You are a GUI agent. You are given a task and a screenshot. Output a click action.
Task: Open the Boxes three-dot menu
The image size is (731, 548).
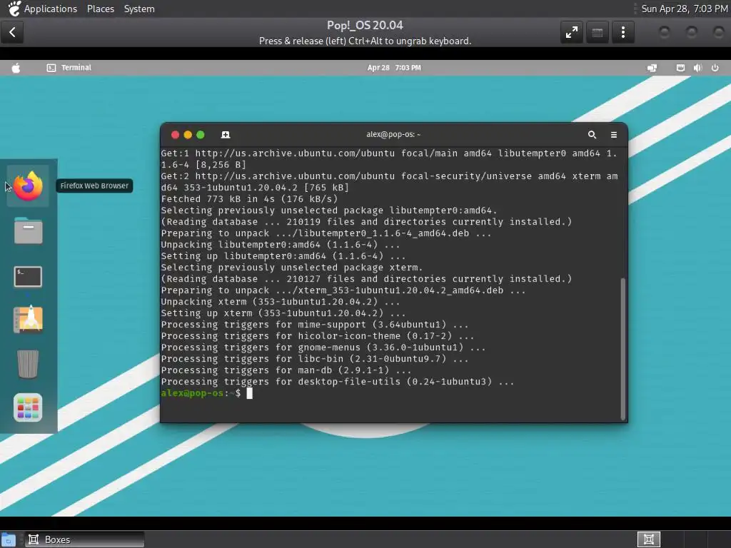[622, 32]
